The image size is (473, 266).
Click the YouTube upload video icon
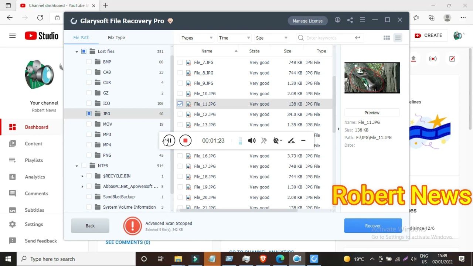tap(414, 59)
